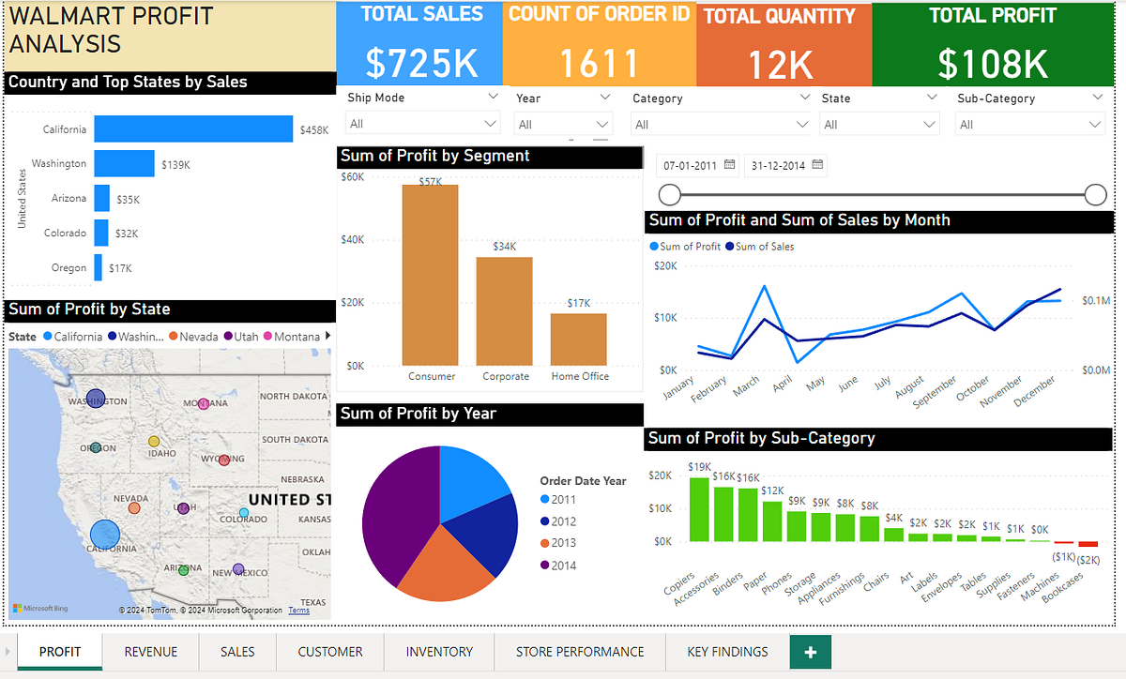Switch to the REVENUE tab

(149, 651)
